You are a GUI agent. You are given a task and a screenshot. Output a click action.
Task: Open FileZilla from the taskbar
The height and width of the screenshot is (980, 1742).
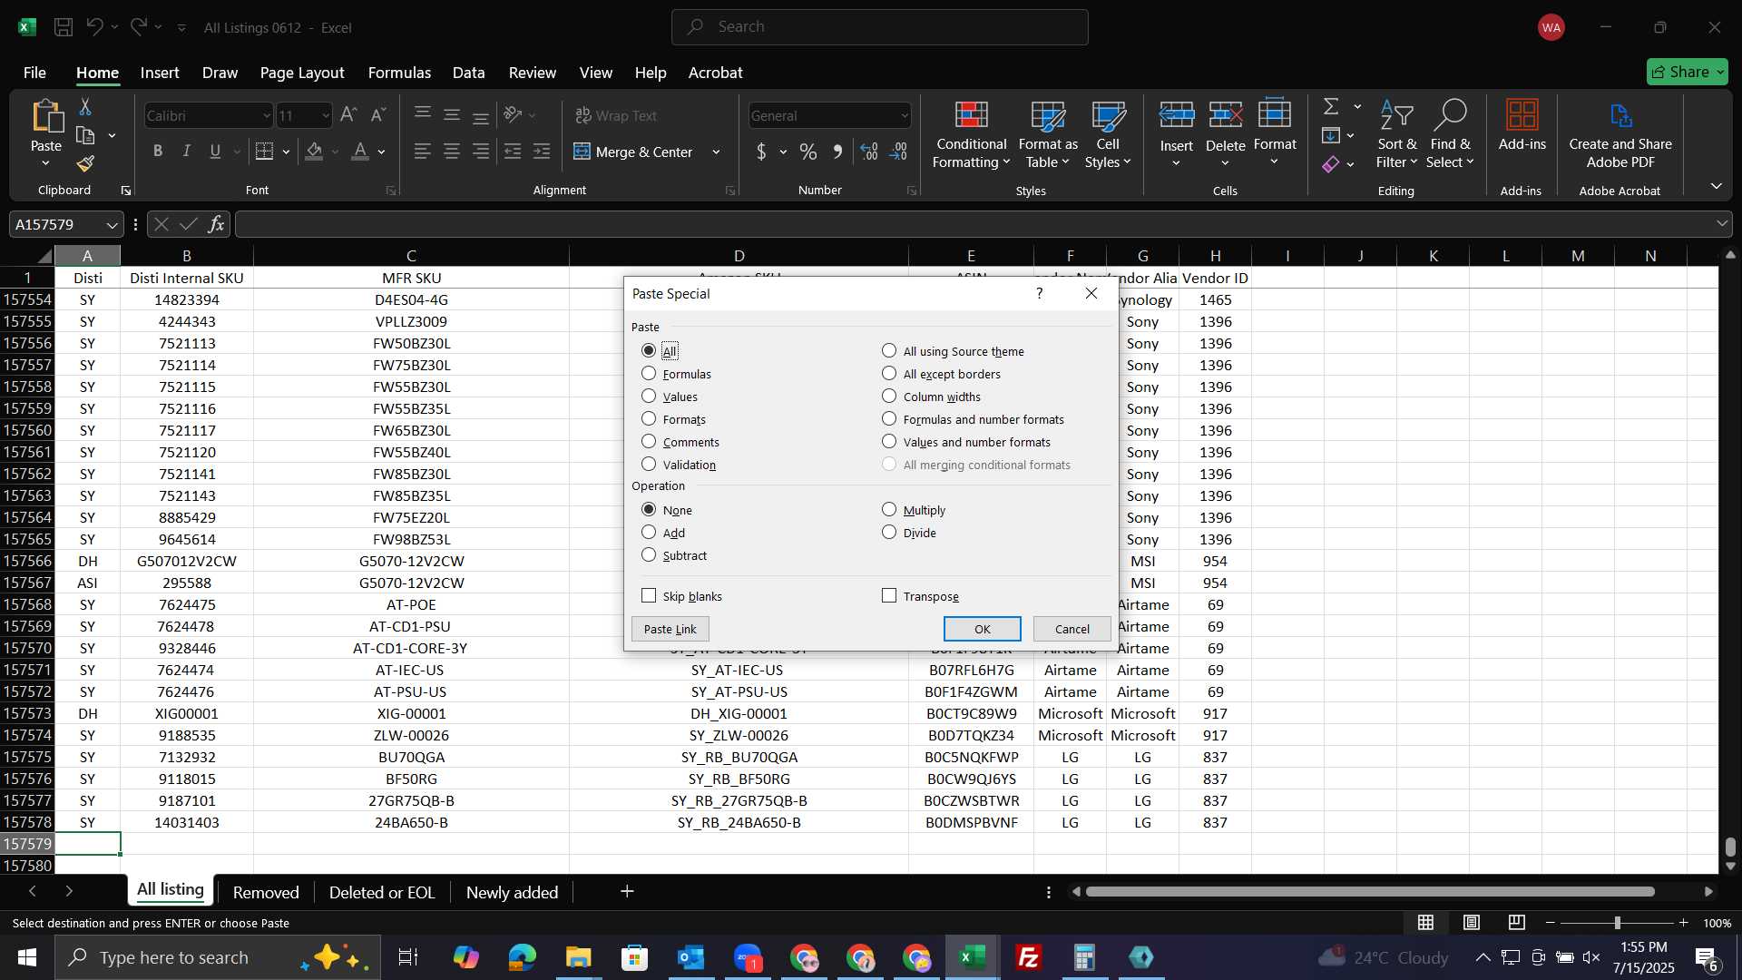coord(1029,957)
